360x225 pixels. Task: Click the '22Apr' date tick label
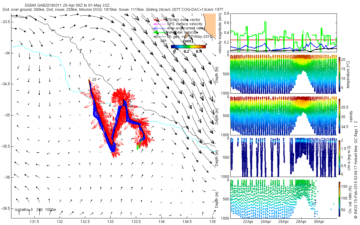[x=248, y=222]
